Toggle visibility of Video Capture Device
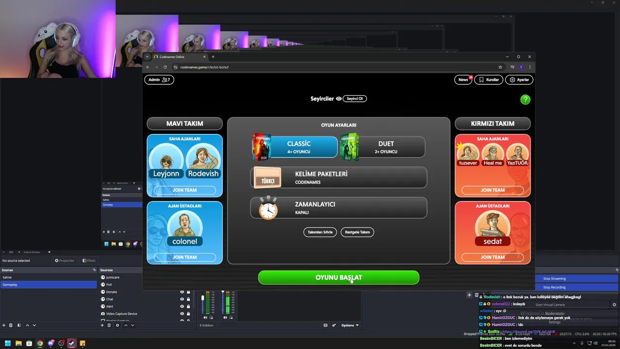The height and width of the screenshot is (349, 620). (x=182, y=314)
